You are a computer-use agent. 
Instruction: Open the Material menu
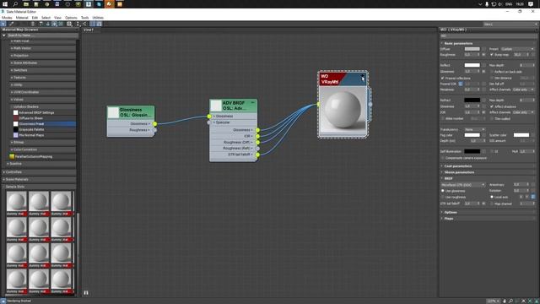pyautogui.click(x=22, y=18)
